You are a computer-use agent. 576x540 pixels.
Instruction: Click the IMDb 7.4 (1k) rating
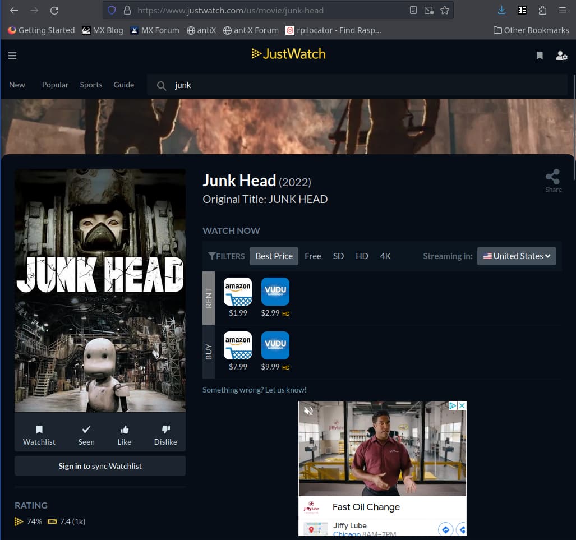pos(67,521)
